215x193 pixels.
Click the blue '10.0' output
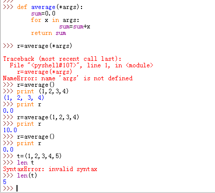coord(10,130)
